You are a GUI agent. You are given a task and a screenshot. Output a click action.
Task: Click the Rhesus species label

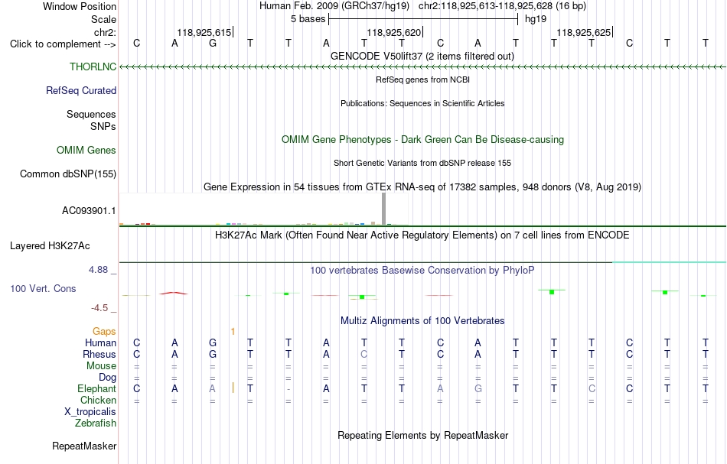[99, 354]
